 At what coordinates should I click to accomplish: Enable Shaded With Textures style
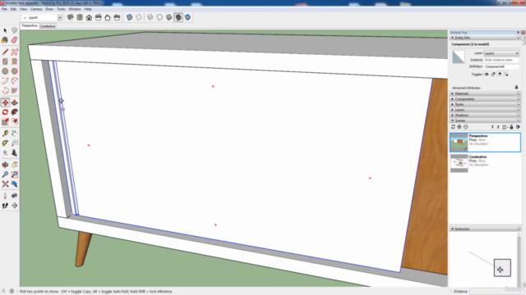(178, 17)
